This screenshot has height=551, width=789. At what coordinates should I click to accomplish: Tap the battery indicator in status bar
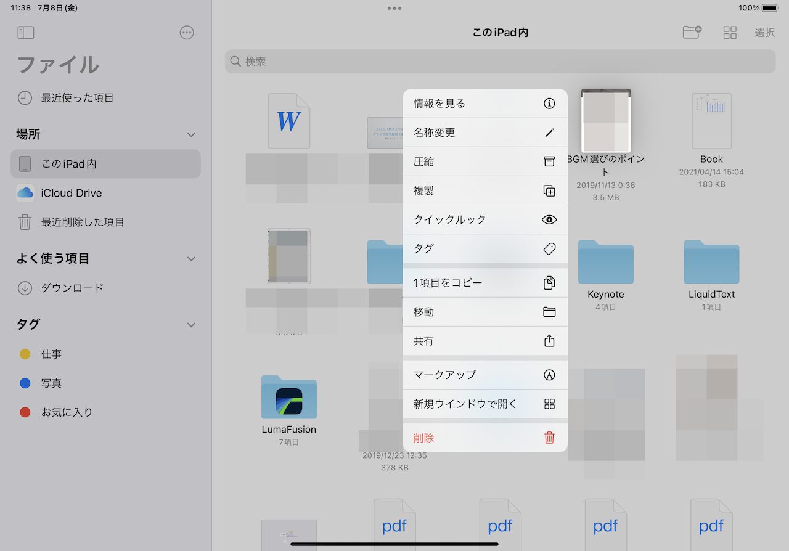771,8
